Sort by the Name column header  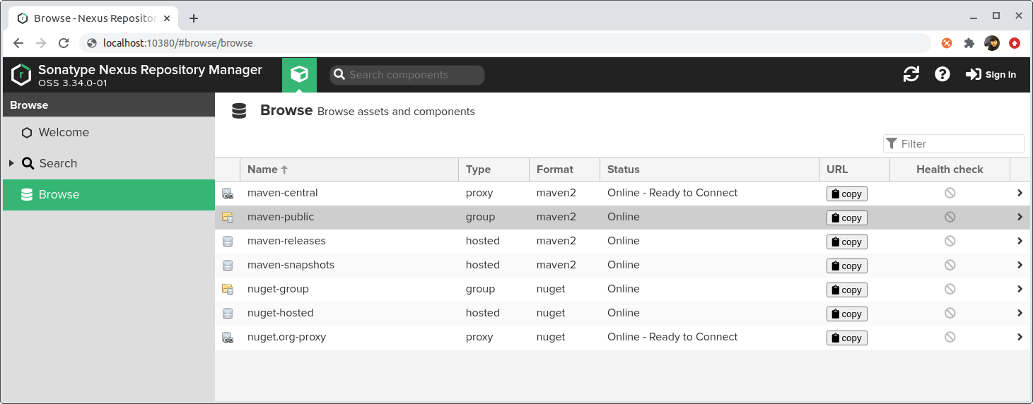[349, 170]
